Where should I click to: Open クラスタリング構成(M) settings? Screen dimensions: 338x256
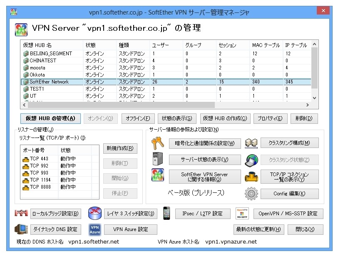[x=289, y=143]
